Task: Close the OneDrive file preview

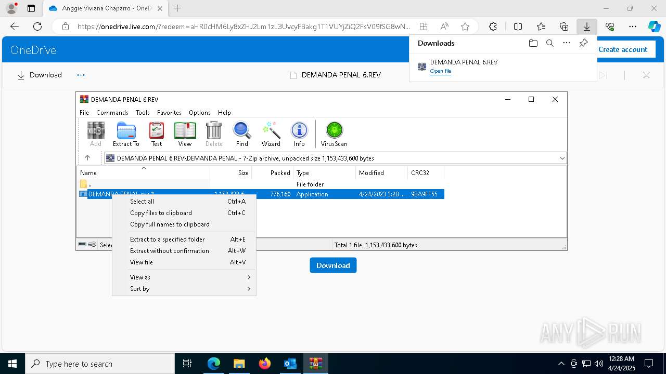Action: [x=646, y=75]
